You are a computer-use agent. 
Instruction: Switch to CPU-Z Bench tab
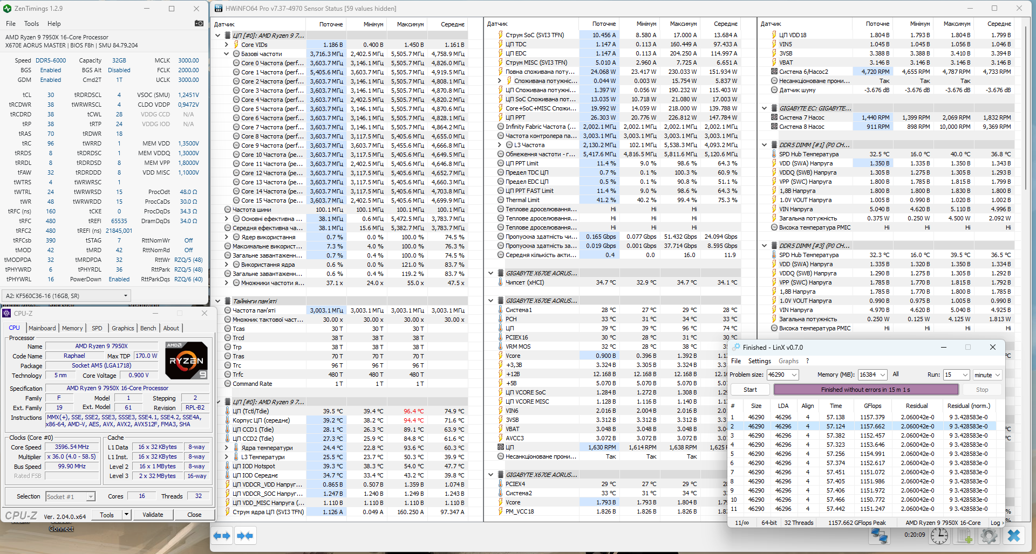pos(148,328)
